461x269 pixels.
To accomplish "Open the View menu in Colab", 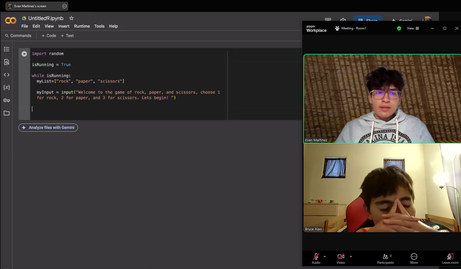I will tap(49, 26).
